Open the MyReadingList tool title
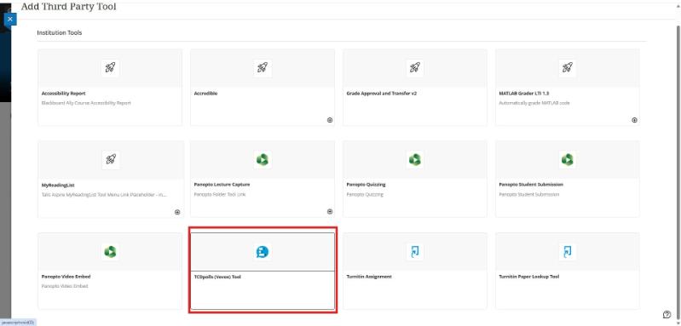Screen dimensions: 681x326 pyautogui.click(x=57, y=185)
